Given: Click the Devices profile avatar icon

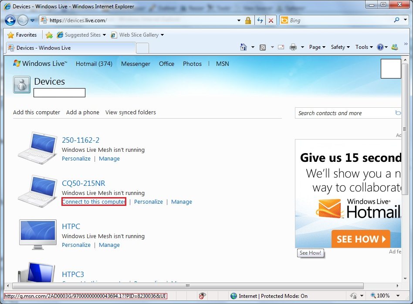Looking at the screenshot, I should [22, 85].
